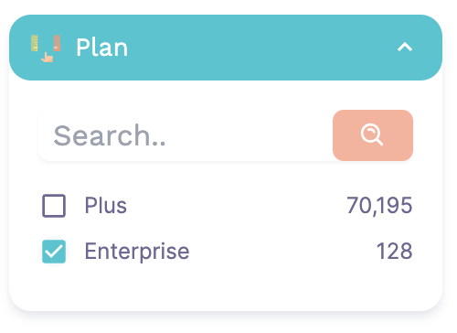Click the Plan comparison icon in header
Image resolution: width=457 pixels, height=333 pixels.
[46, 48]
